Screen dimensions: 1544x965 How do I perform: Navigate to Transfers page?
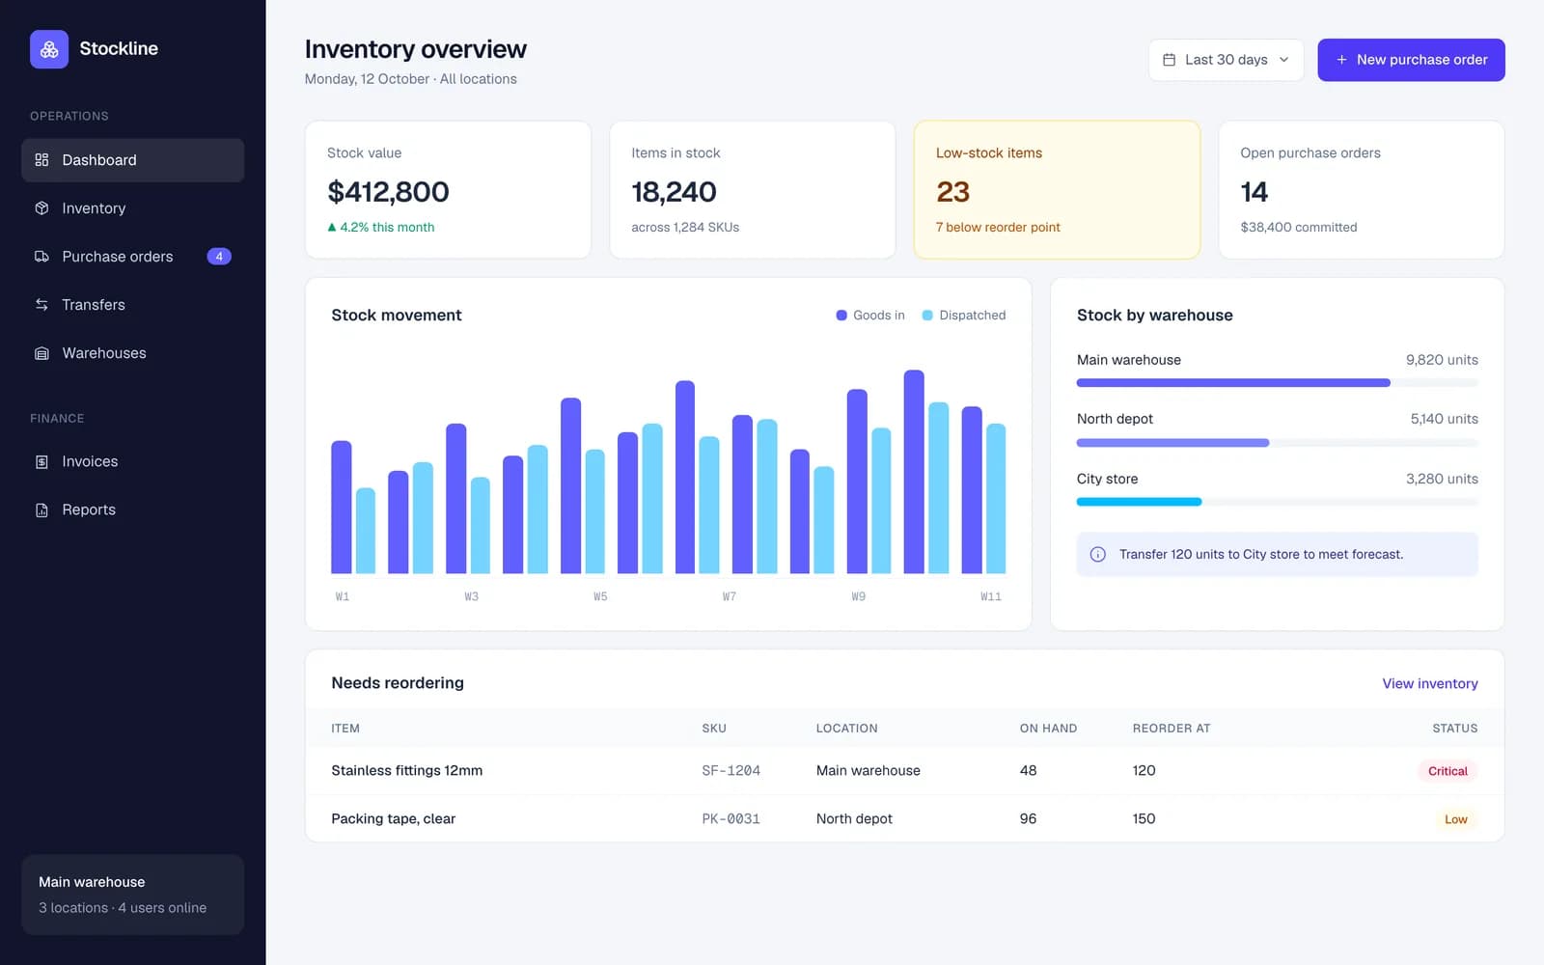132,305
